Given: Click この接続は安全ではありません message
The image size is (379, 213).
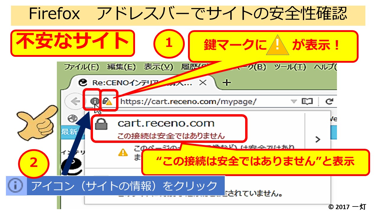Looking at the screenshot, I should [171, 136].
